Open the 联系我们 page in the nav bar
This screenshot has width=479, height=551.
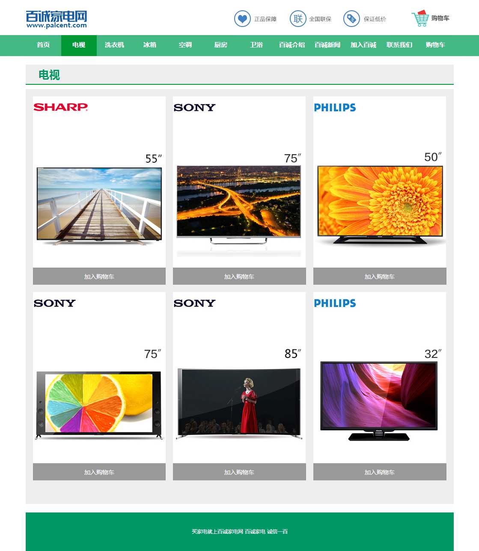399,45
